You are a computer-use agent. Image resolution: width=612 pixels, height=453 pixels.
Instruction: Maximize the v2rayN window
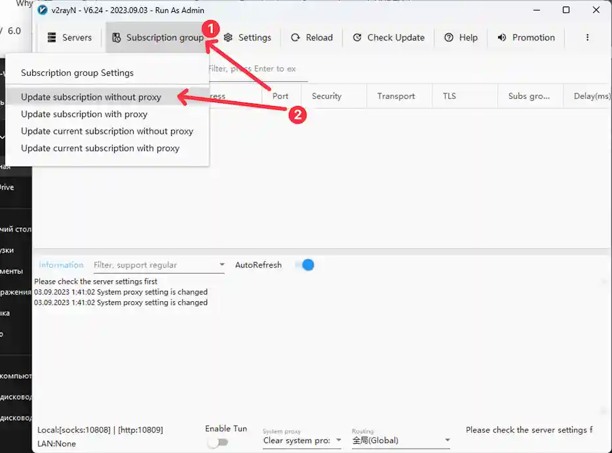click(566, 10)
